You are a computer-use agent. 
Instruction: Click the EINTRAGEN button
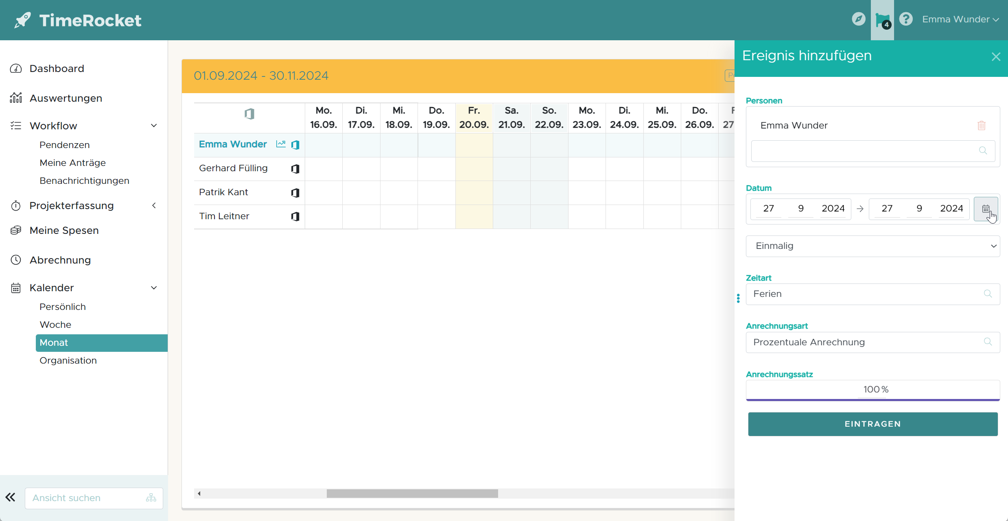click(872, 424)
